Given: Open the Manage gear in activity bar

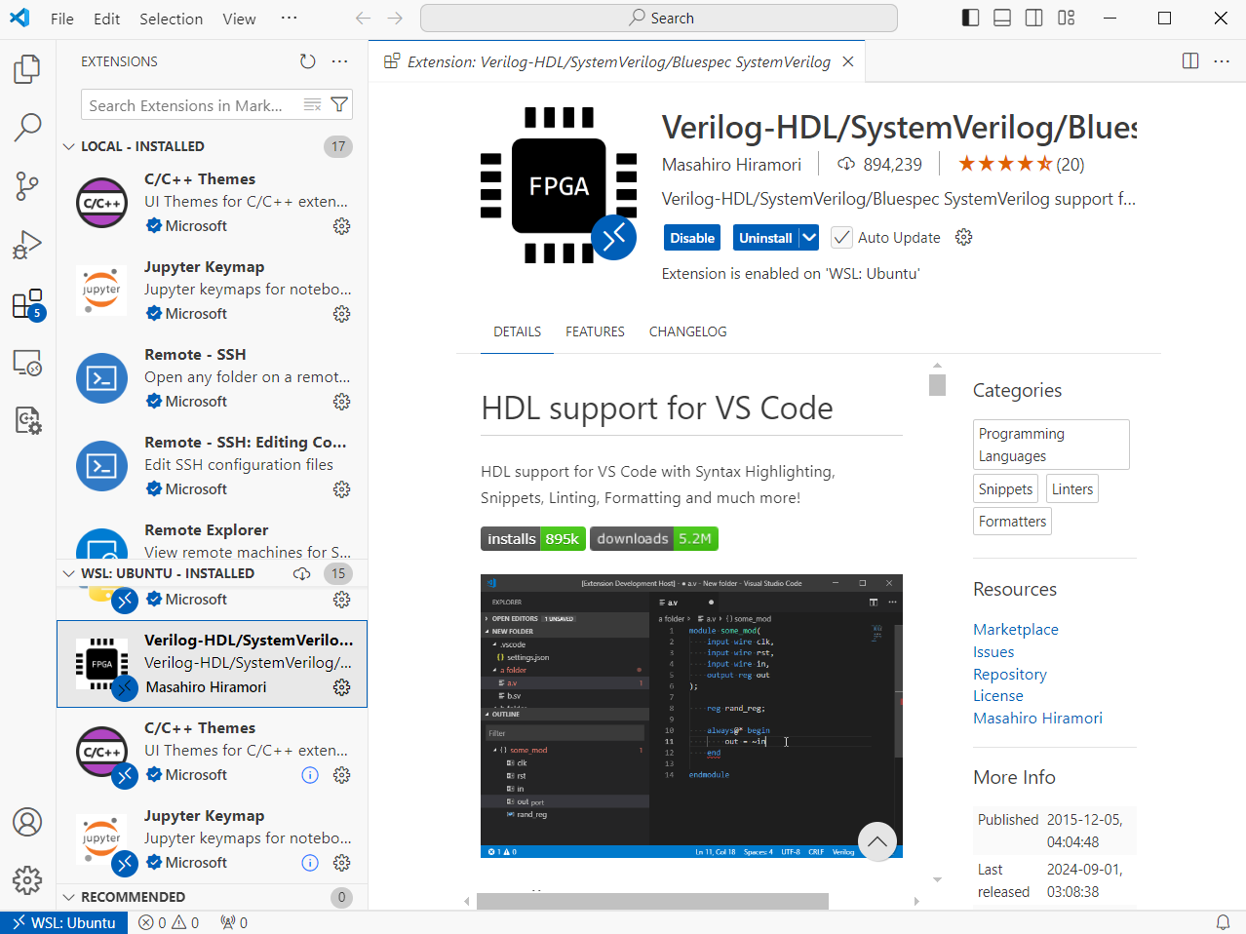Looking at the screenshot, I should point(27,880).
